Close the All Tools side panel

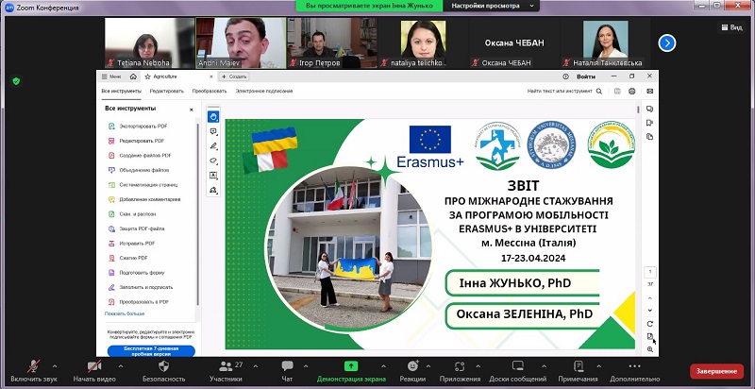coord(192,110)
